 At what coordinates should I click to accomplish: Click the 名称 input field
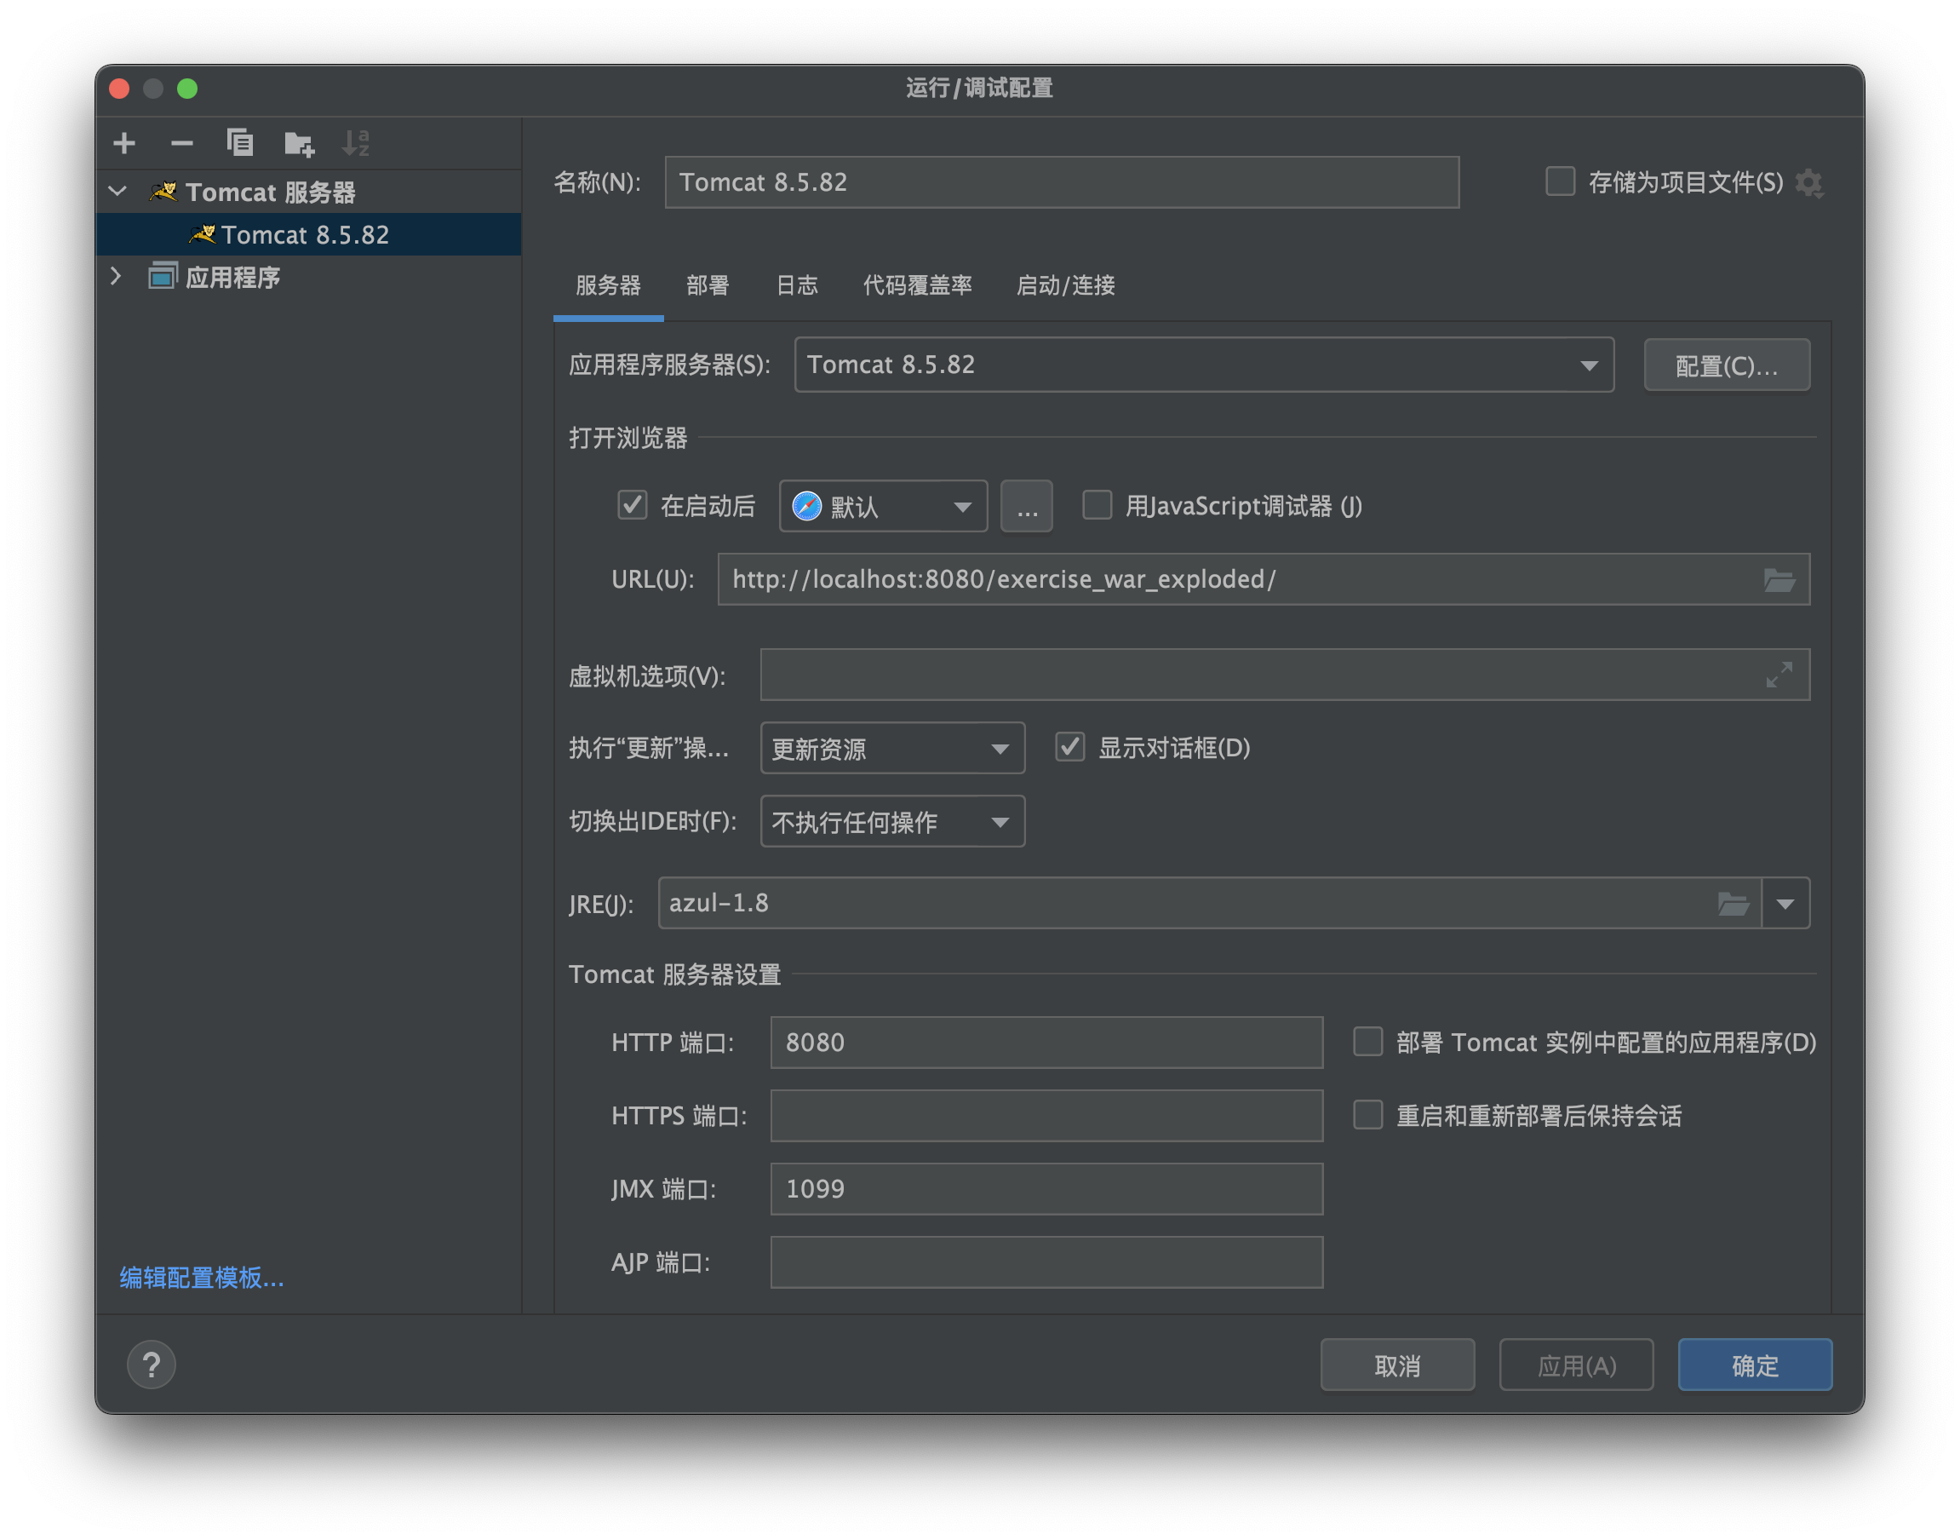[1062, 182]
